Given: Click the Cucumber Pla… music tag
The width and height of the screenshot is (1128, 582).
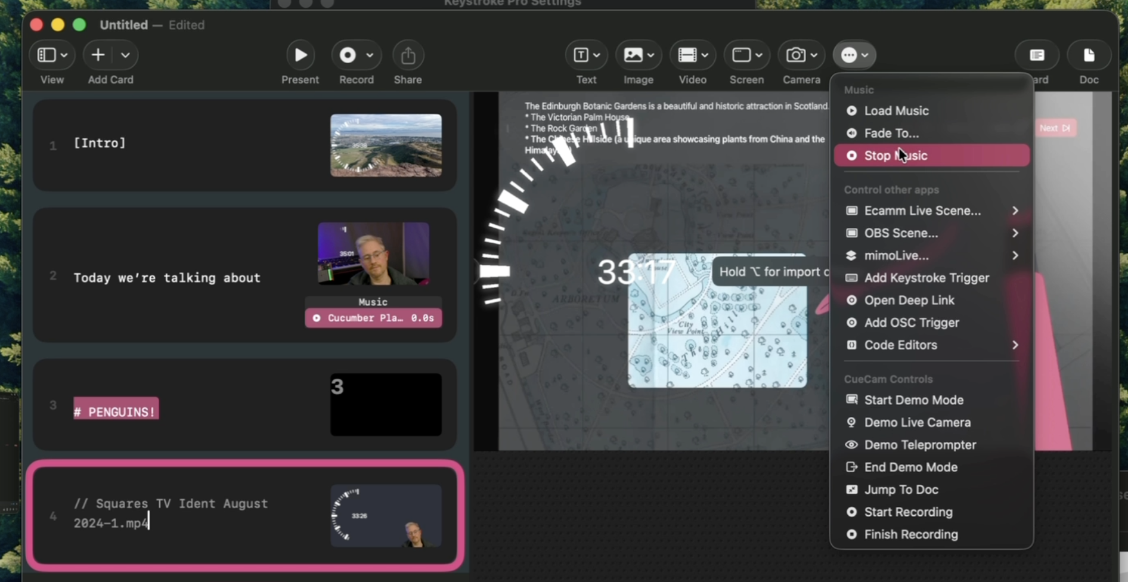Looking at the screenshot, I should click(374, 318).
